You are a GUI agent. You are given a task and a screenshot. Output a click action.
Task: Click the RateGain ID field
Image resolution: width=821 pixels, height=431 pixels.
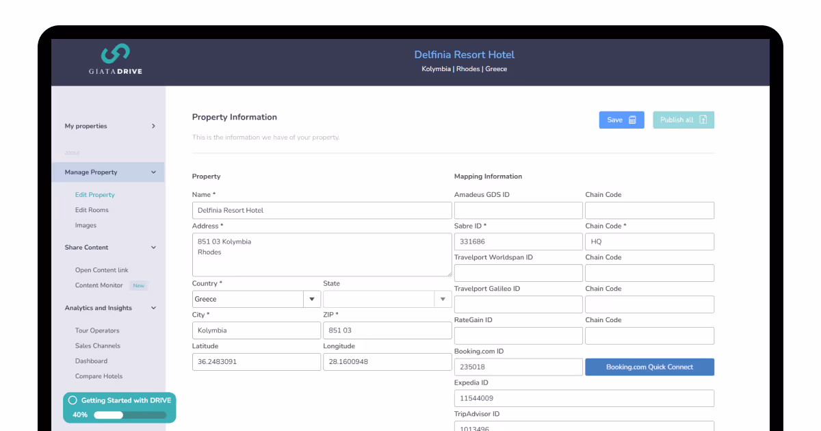click(519, 336)
